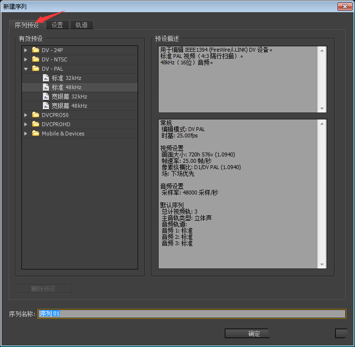Image resolution: width=355 pixels, height=347 pixels.
Task: Select the DV - NTSC tree row label
Action: tap(54, 59)
